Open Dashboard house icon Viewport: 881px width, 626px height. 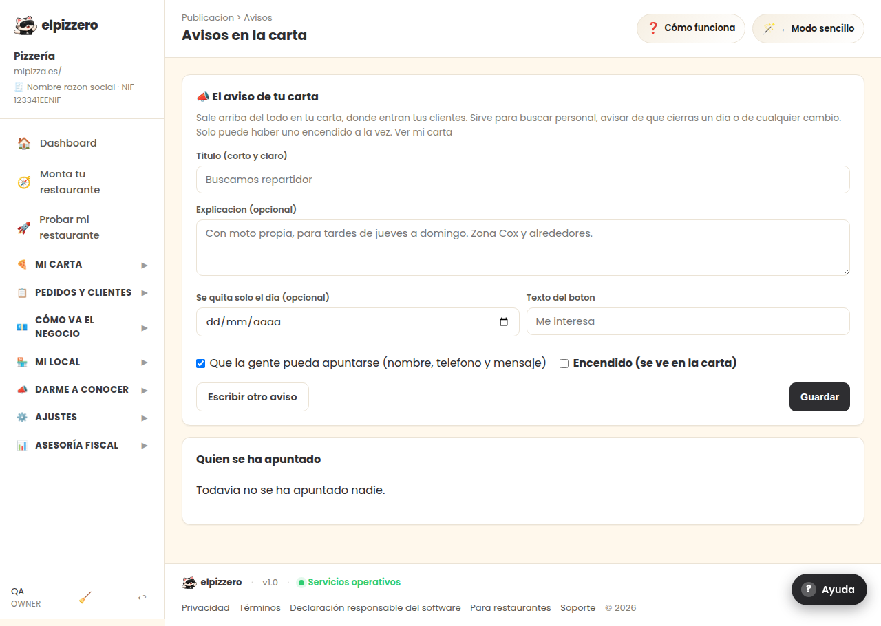coord(24,143)
